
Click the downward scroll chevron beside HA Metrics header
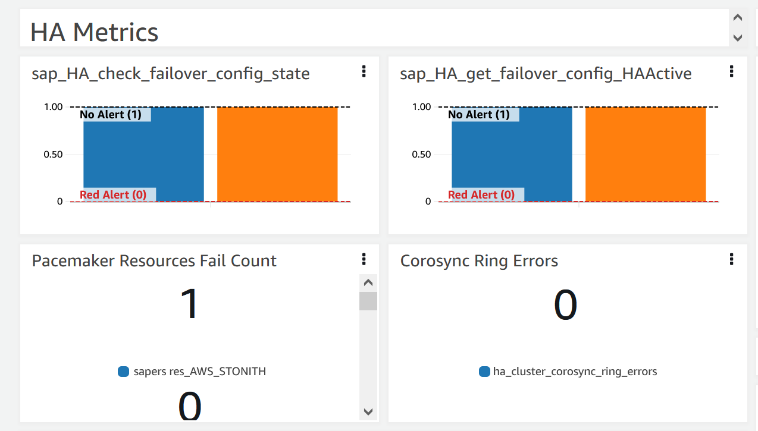coord(737,38)
